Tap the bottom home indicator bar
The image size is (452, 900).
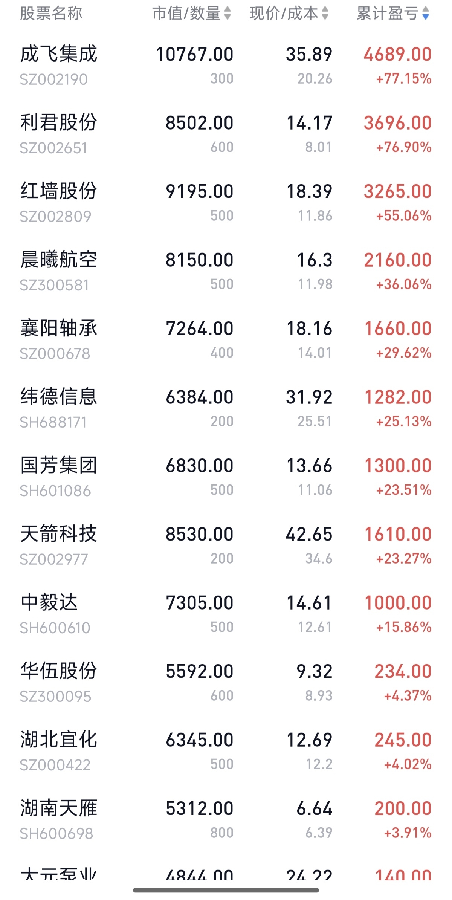pyautogui.click(x=226, y=890)
